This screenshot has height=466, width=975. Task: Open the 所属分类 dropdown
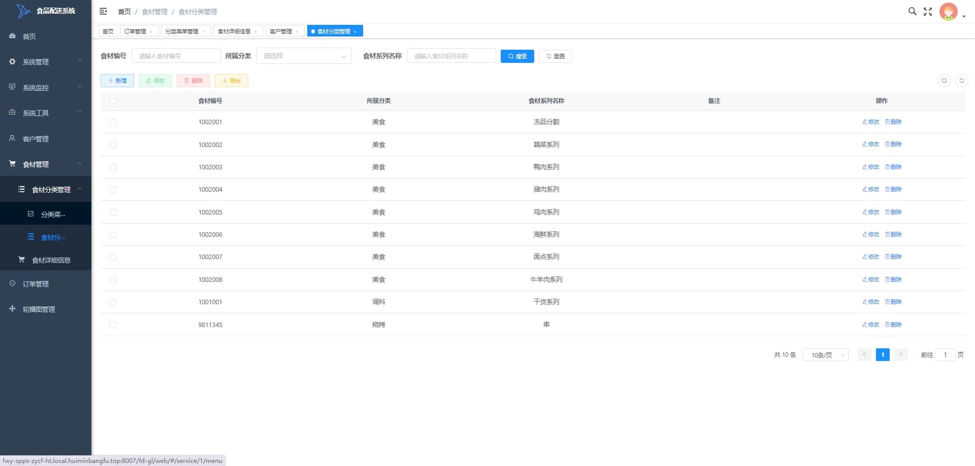[304, 56]
